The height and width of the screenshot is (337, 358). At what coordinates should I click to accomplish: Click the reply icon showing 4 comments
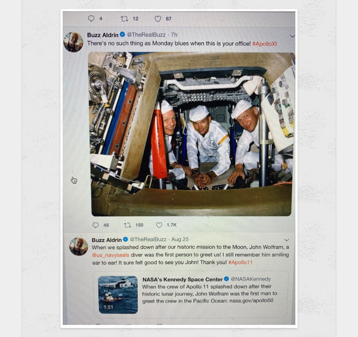click(91, 18)
